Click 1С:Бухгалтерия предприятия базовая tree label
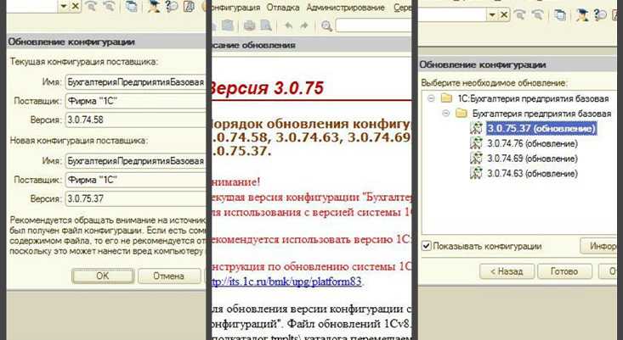 click(x=533, y=98)
